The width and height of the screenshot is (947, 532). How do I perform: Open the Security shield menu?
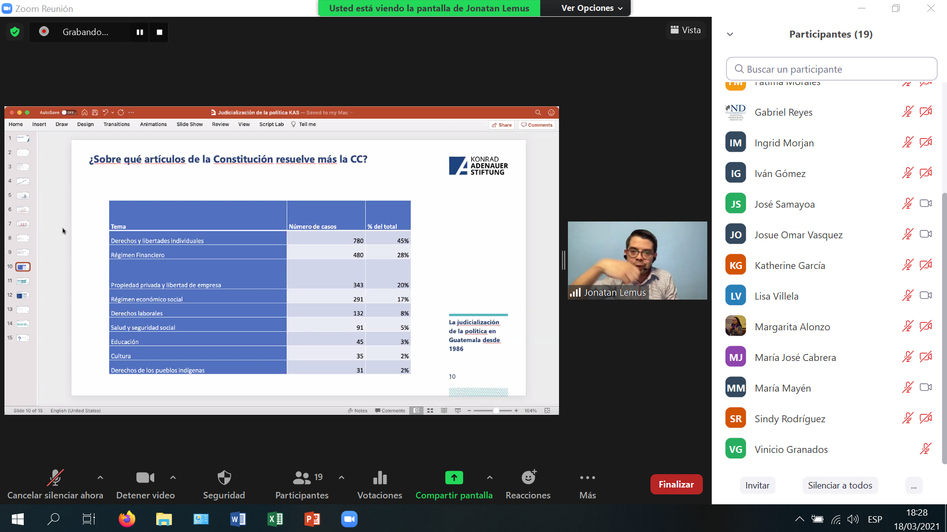coord(224,478)
